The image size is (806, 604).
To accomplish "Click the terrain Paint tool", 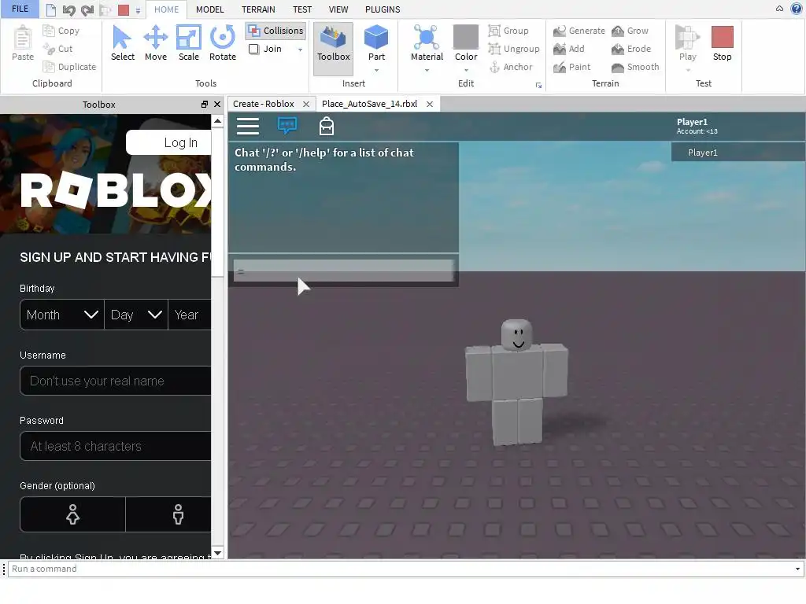I will tap(572, 67).
